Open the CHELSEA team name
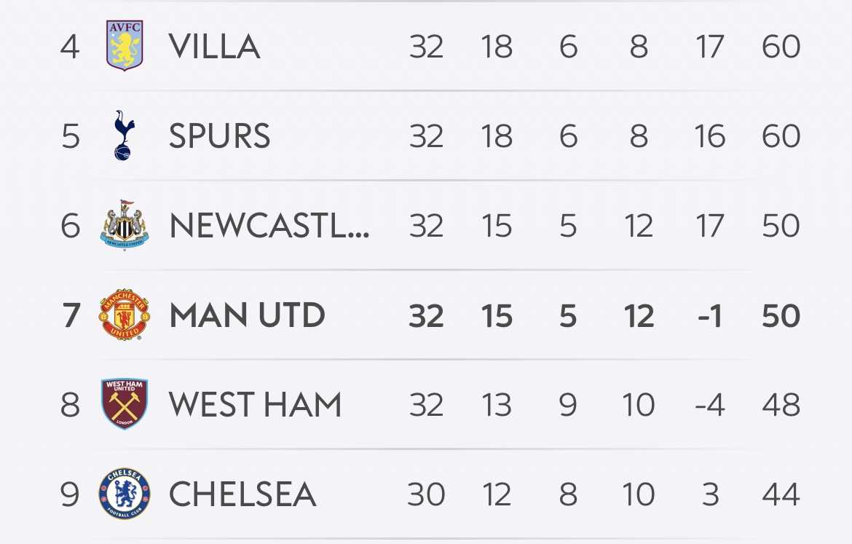852x544 pixels. click(242, 494)
